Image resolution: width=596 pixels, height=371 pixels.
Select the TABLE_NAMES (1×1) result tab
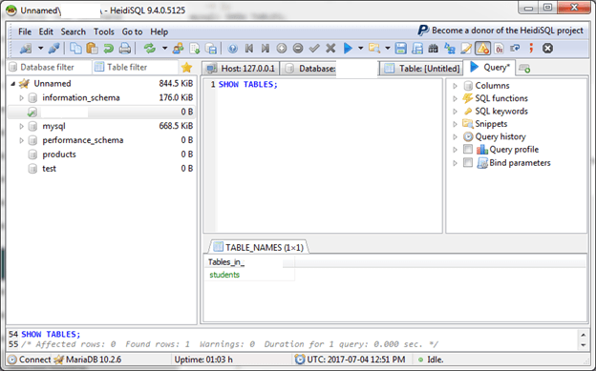click(259, 248)
